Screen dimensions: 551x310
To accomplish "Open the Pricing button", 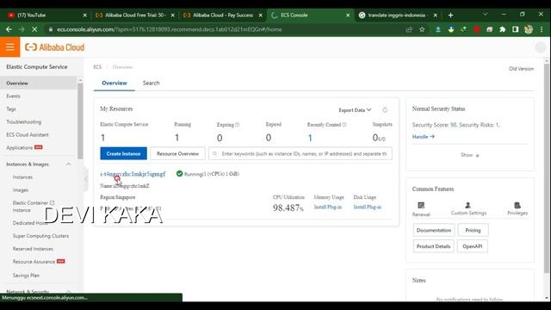I will pyautogui.click(x=473, y=230).
